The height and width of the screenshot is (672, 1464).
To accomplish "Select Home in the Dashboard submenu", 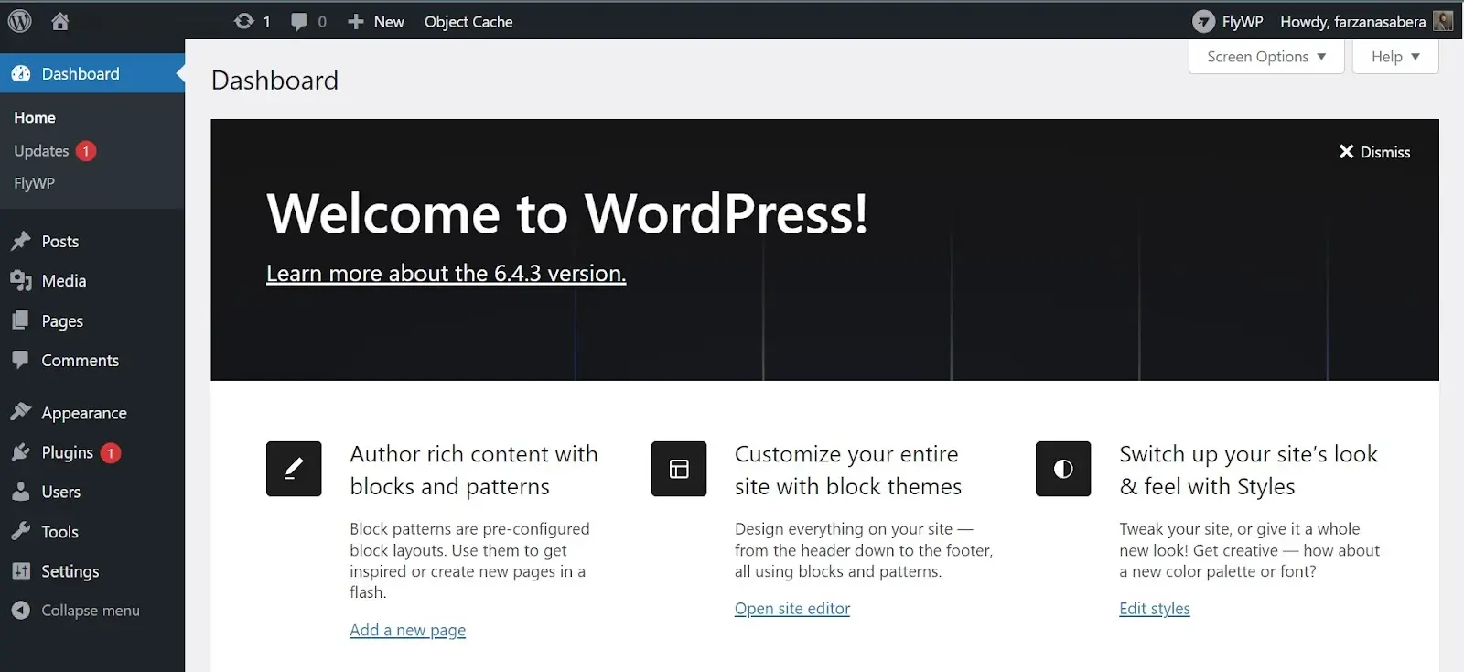I will (35, 117).
